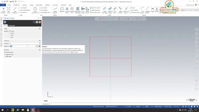Collapse the Direction section
Image resolution: width=199 pixels, height=112 pixels.
pos(40,50)
